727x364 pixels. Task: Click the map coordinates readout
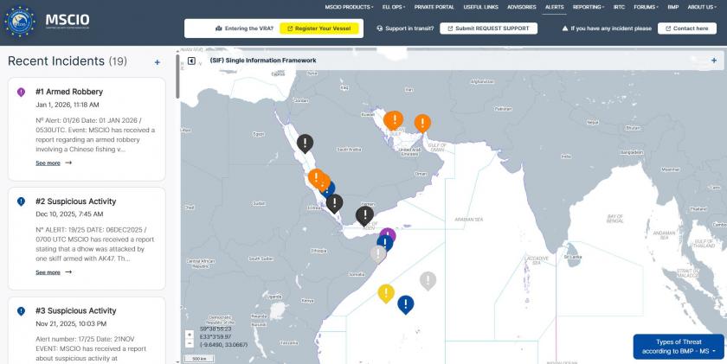224,336
